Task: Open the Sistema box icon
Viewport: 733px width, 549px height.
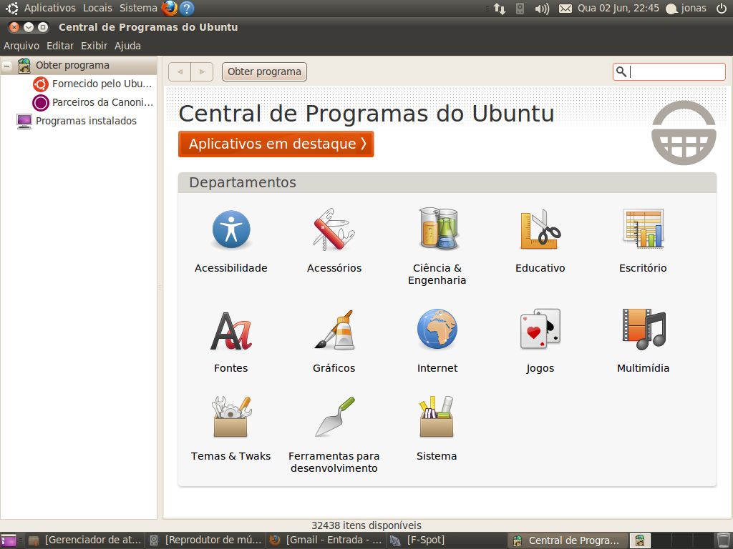Action: pyautogui.click(x=437, y=417)
